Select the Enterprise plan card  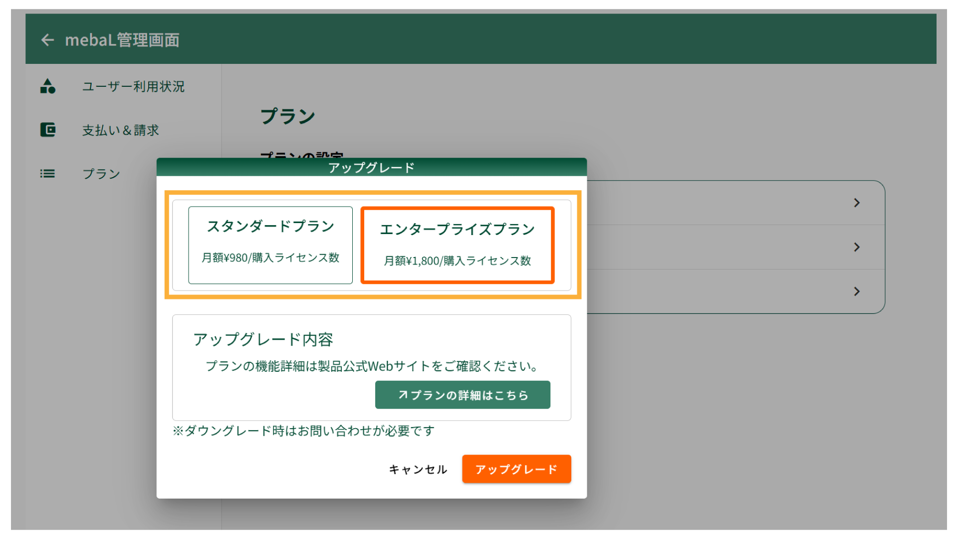tap(457, 245)
